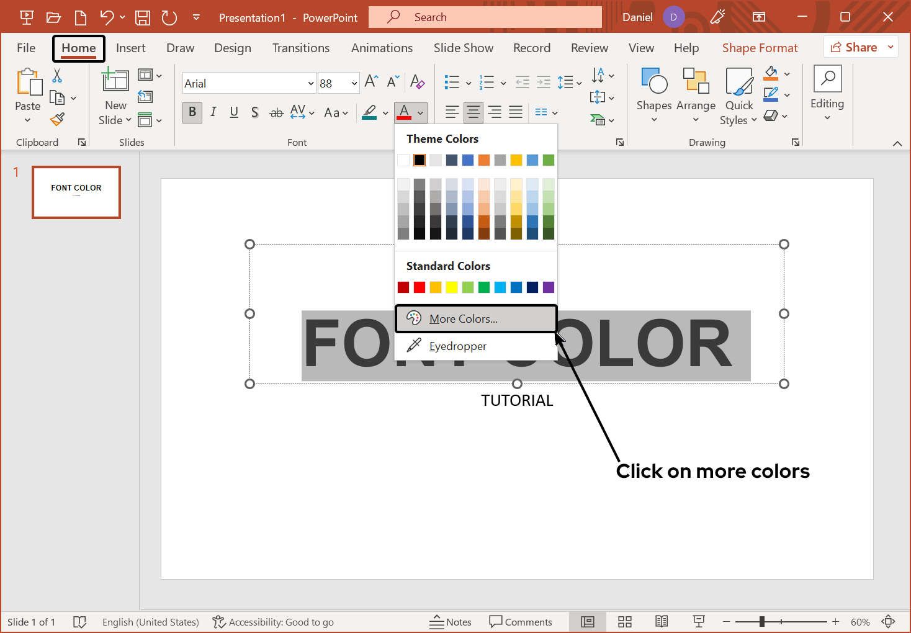The image size is (911, 633).
Task: Toggle bold formatting on selected text
Action: coord(192,112)
